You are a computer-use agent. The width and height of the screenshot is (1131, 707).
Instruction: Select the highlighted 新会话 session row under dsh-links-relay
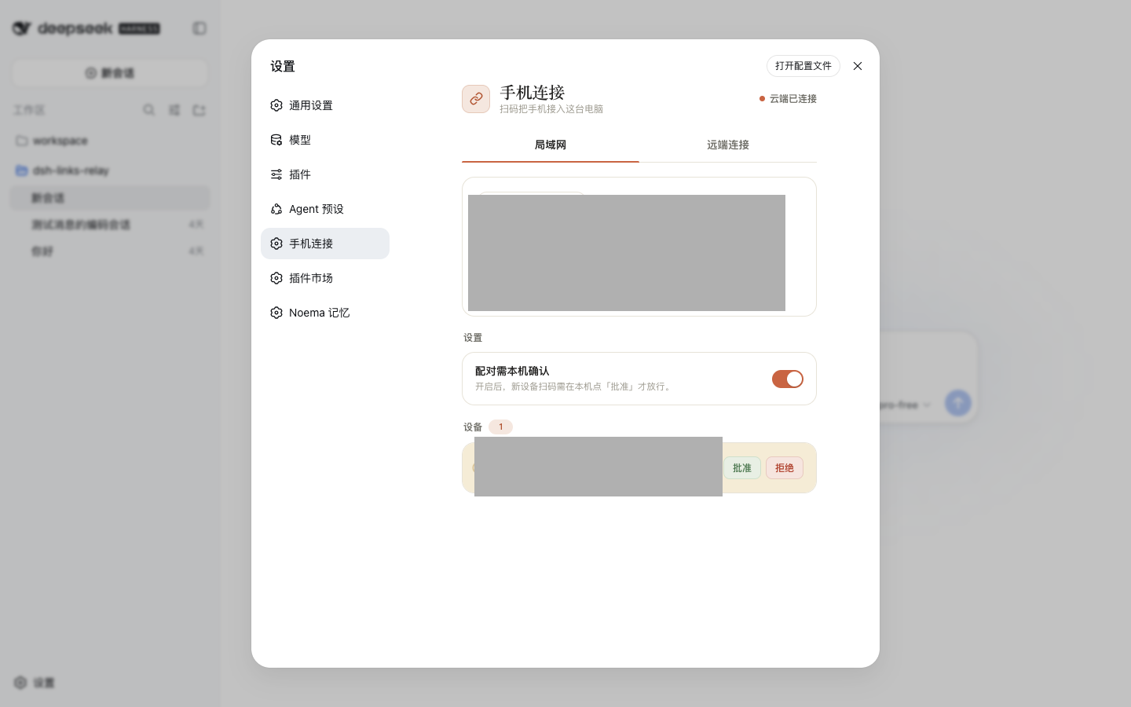point(110,198)
